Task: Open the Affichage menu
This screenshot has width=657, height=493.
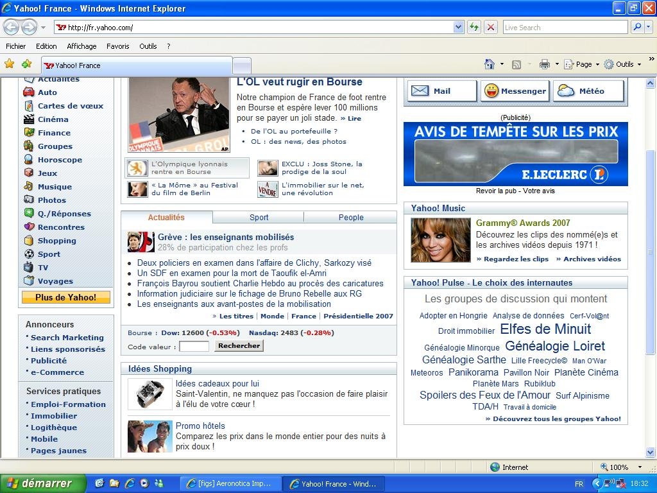Action: click(81, 46)
